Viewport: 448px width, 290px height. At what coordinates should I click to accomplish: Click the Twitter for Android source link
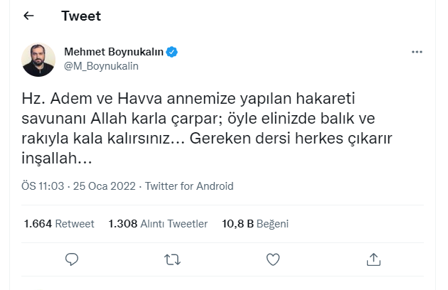tap(189, 186)
